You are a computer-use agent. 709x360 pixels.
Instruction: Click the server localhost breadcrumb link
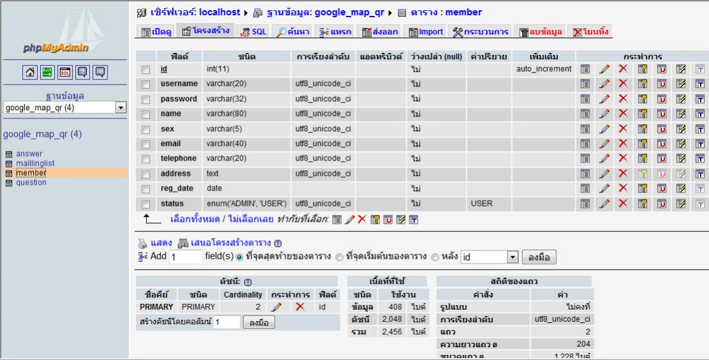[x=196, y=12]
